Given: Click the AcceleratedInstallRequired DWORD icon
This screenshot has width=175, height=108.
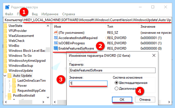Looking at the screenshot, I should pos(56,38).
